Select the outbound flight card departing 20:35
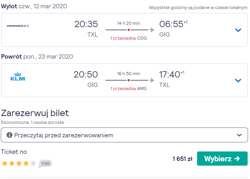 [124, 30]
